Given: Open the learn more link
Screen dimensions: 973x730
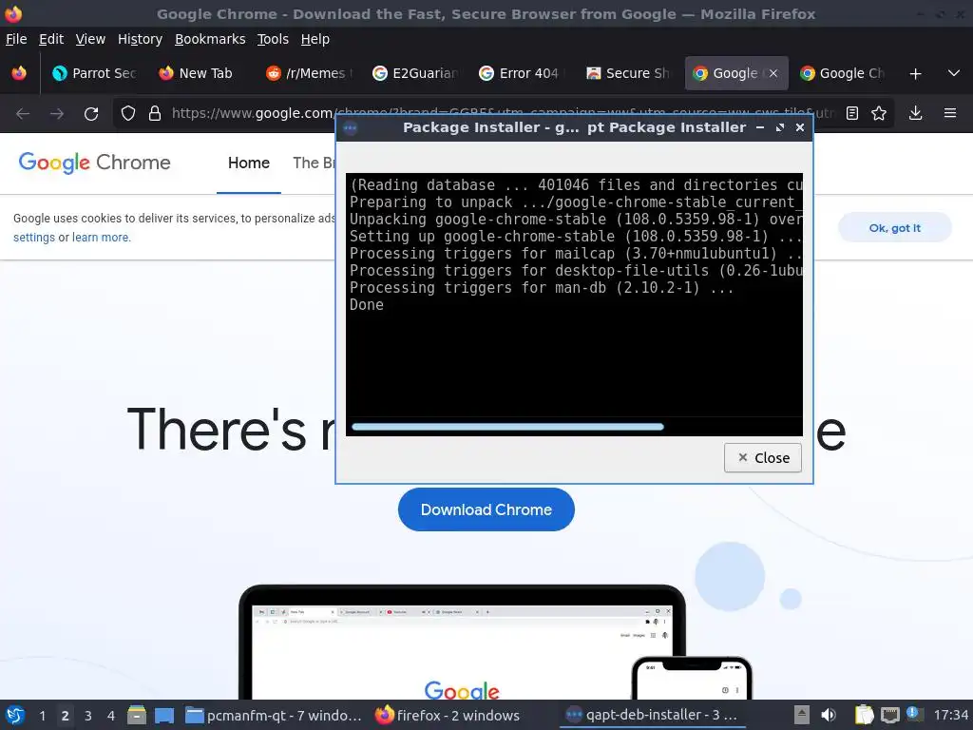Looking at the screenshot, I should (101, 237).
